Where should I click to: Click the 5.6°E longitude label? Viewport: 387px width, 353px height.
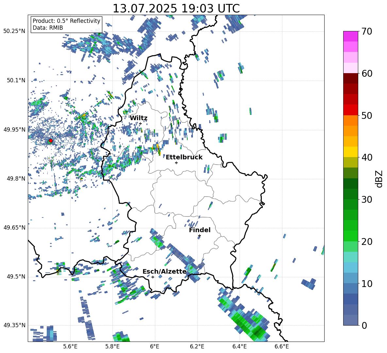pos(70,346)
